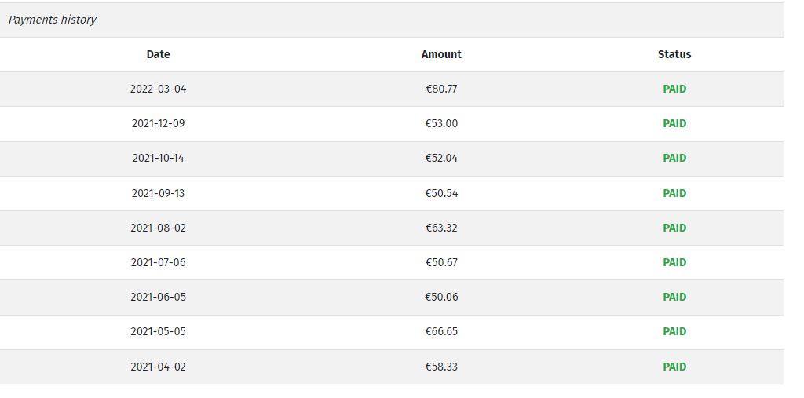Select the 2021-08-02 payment date

click(x=158, y=228)
